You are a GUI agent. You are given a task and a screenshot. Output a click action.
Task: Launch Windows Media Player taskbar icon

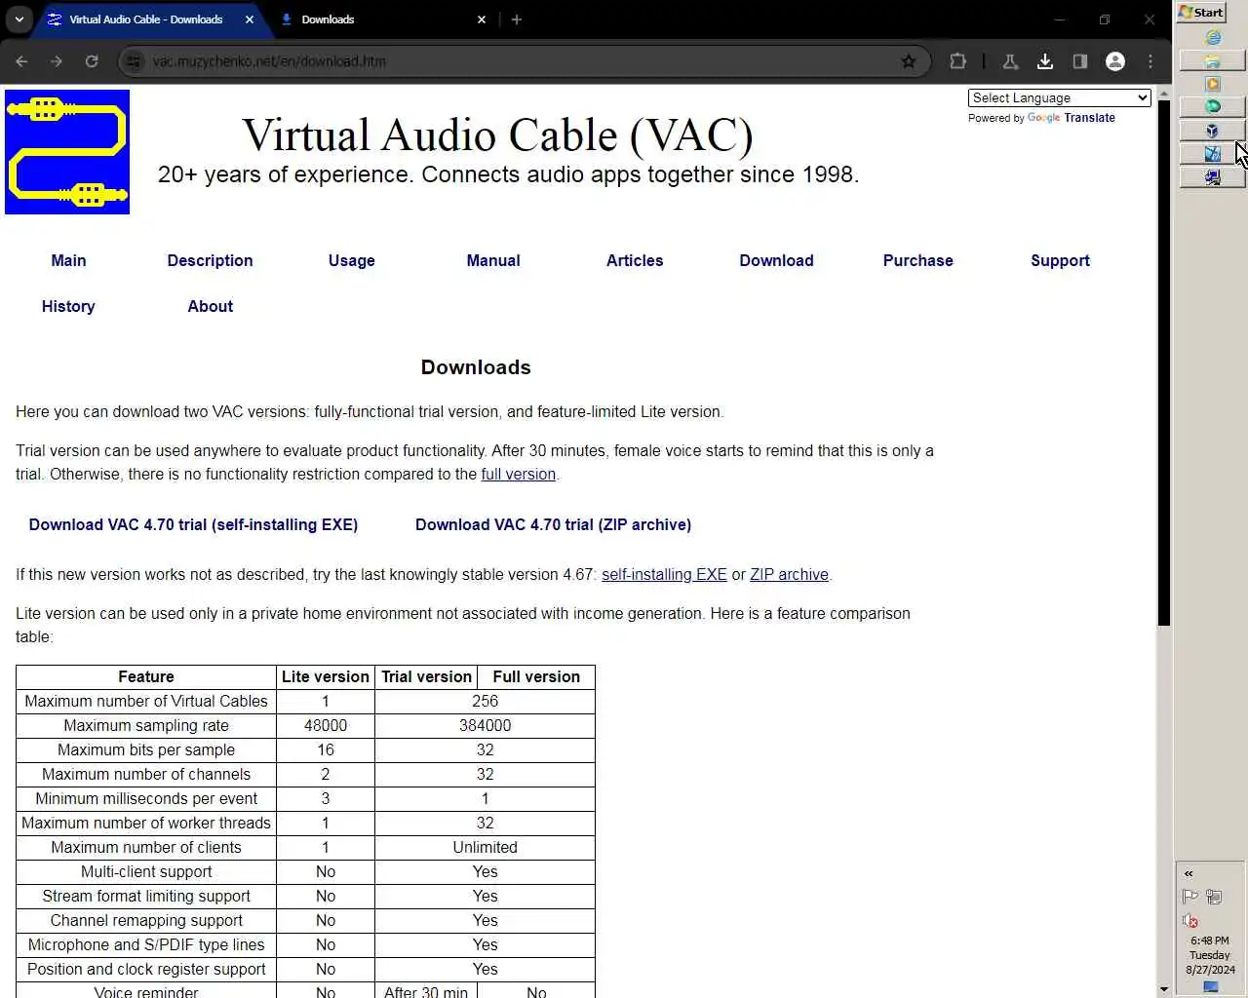(x=1213, y=84)
